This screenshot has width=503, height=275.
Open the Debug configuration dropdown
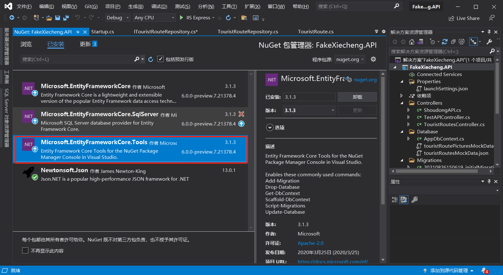pyautogui.click(x=118, y=18)
